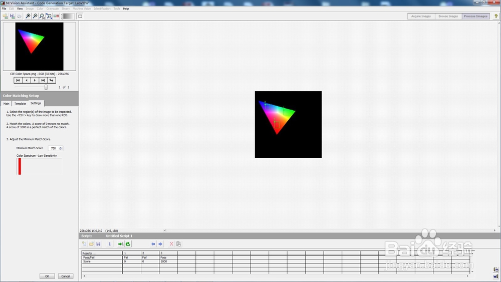Open the Help menu

point(126,9)
